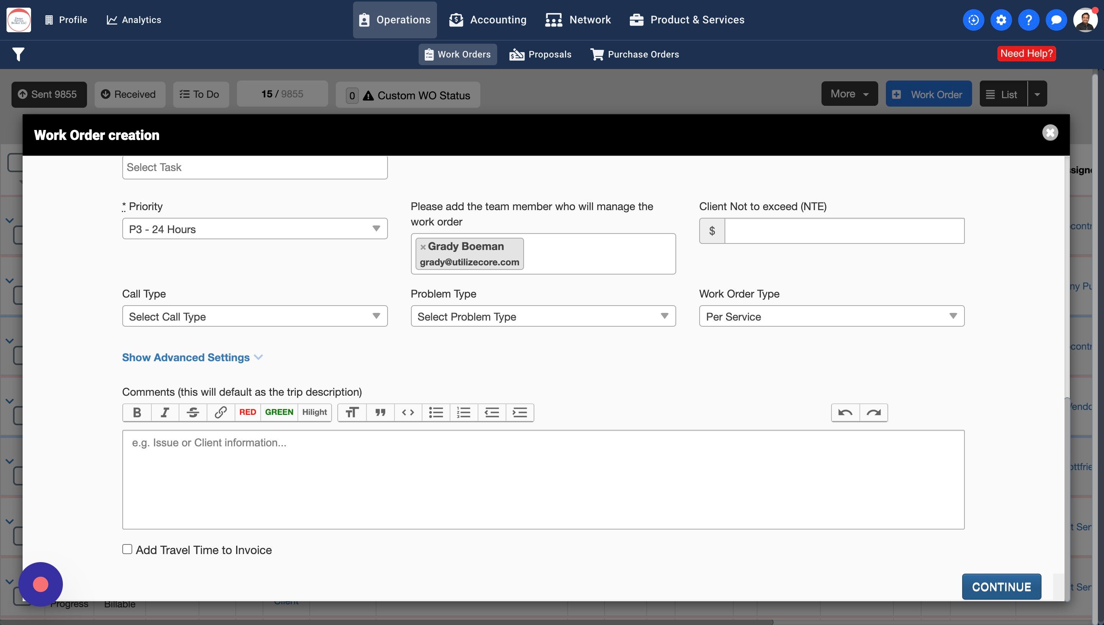1104x625 pixels.
Task: Open the Accounting menu
Action: click(x=488, y=20)
